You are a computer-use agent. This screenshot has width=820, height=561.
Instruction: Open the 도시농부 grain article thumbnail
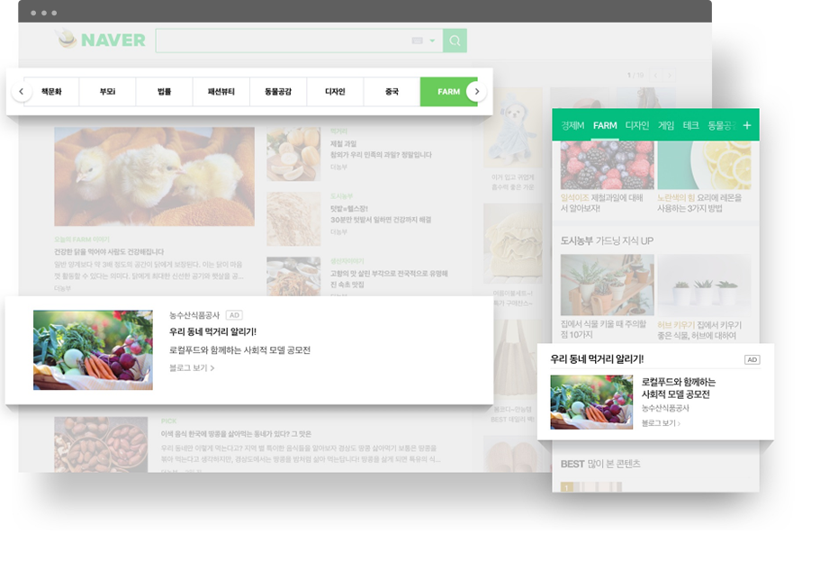point(293,219)
